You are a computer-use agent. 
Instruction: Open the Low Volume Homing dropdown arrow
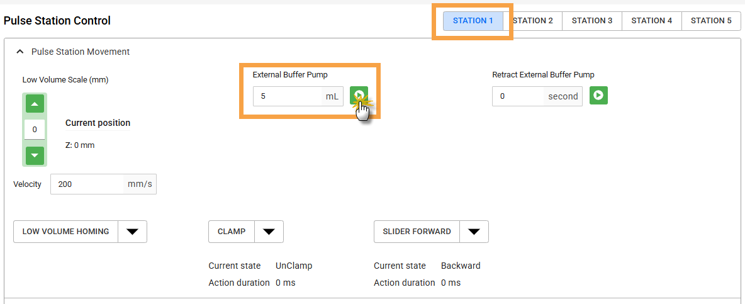click(x=132, y=232)
